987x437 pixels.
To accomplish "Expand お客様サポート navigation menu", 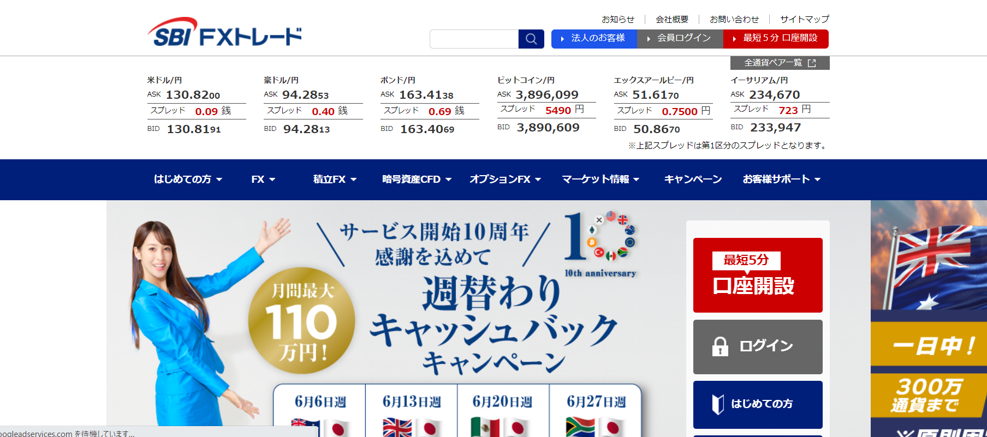I will click(782, 179).
